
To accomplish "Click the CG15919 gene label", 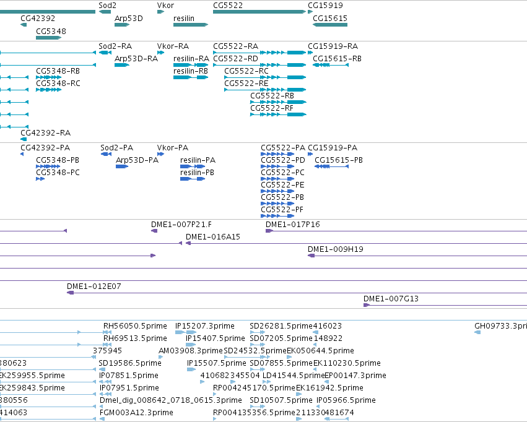I will tap(325, 6).
